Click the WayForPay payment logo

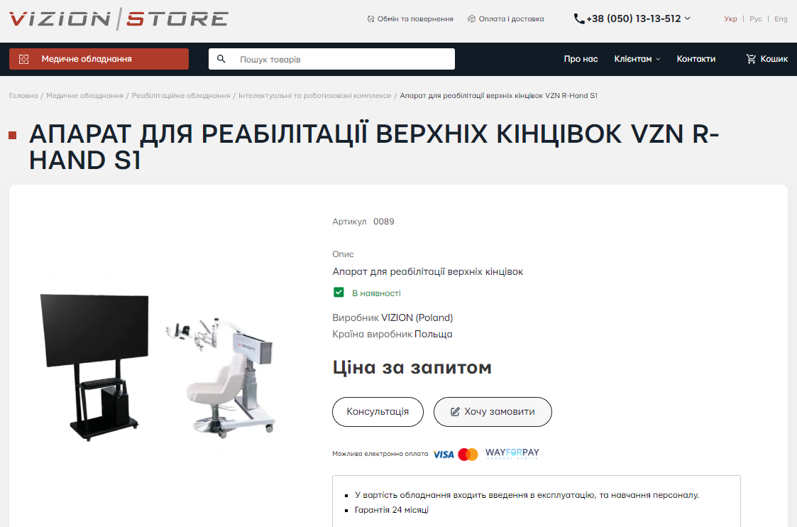(512, 453)
